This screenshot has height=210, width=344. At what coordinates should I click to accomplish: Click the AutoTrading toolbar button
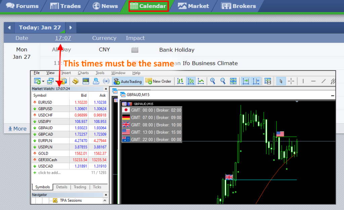coord(127,81)
